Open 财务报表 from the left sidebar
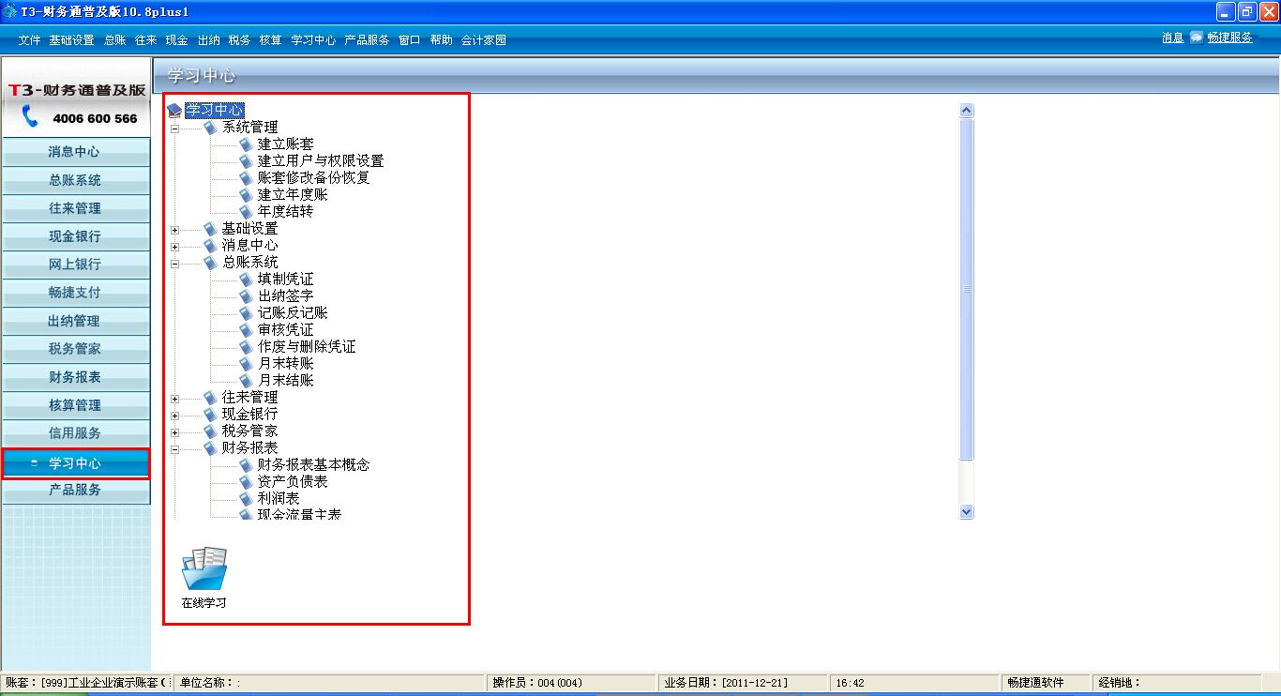 click(75, 377)
